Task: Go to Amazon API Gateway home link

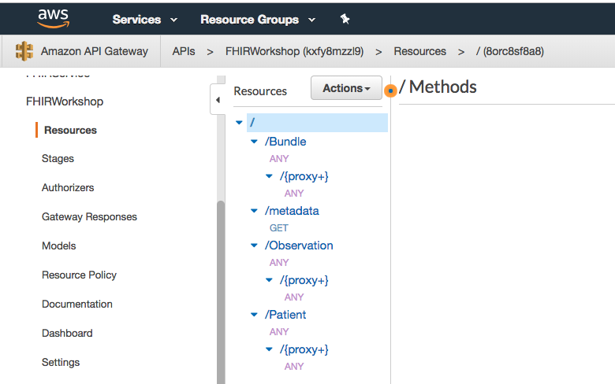Action: [x=94, y=51]
